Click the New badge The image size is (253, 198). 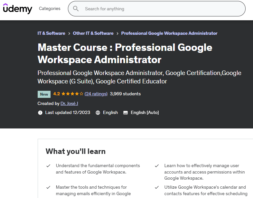click(44, 94)
